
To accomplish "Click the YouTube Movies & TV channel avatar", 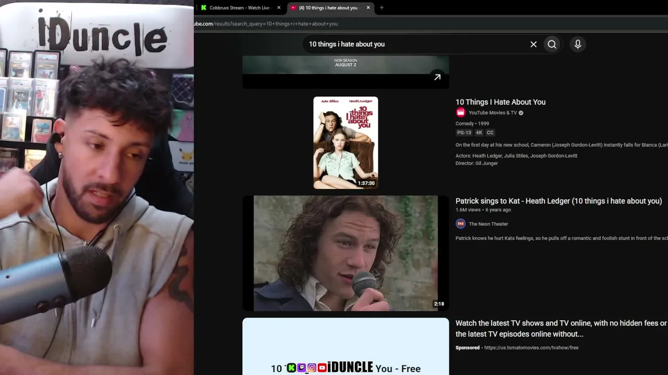I will 460,113.
